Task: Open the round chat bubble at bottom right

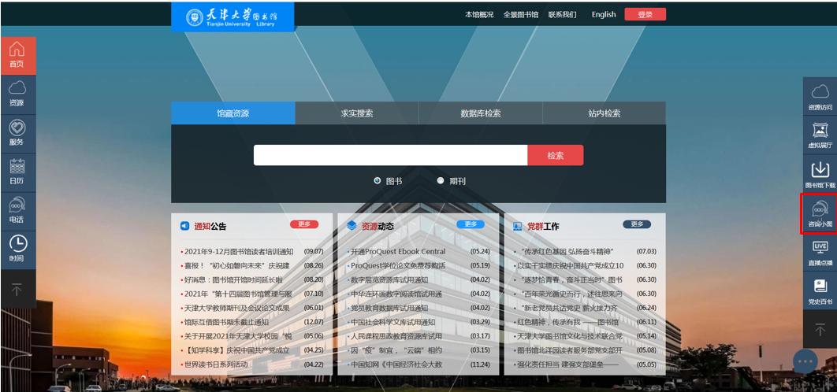Action: tap(805, 361)
